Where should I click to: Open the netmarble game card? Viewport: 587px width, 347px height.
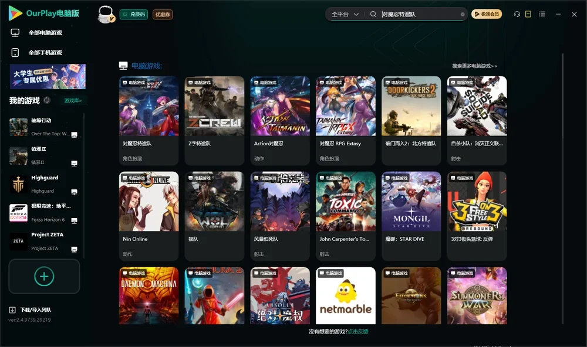346,295
